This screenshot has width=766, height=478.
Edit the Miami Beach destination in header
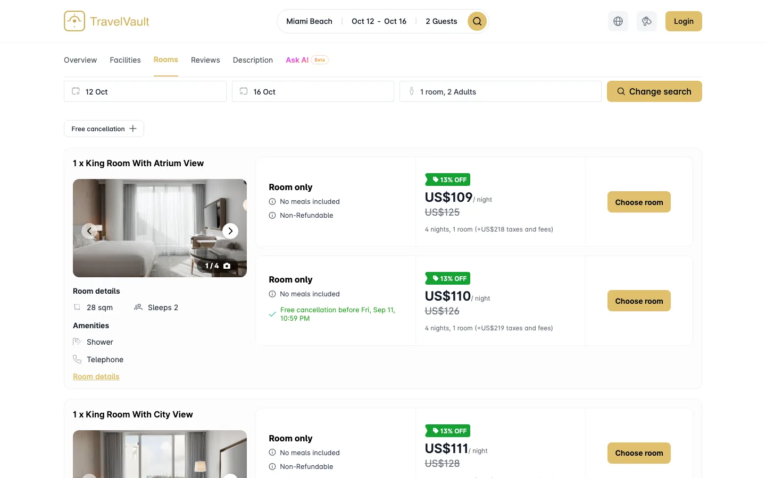[x=309, y=21]
